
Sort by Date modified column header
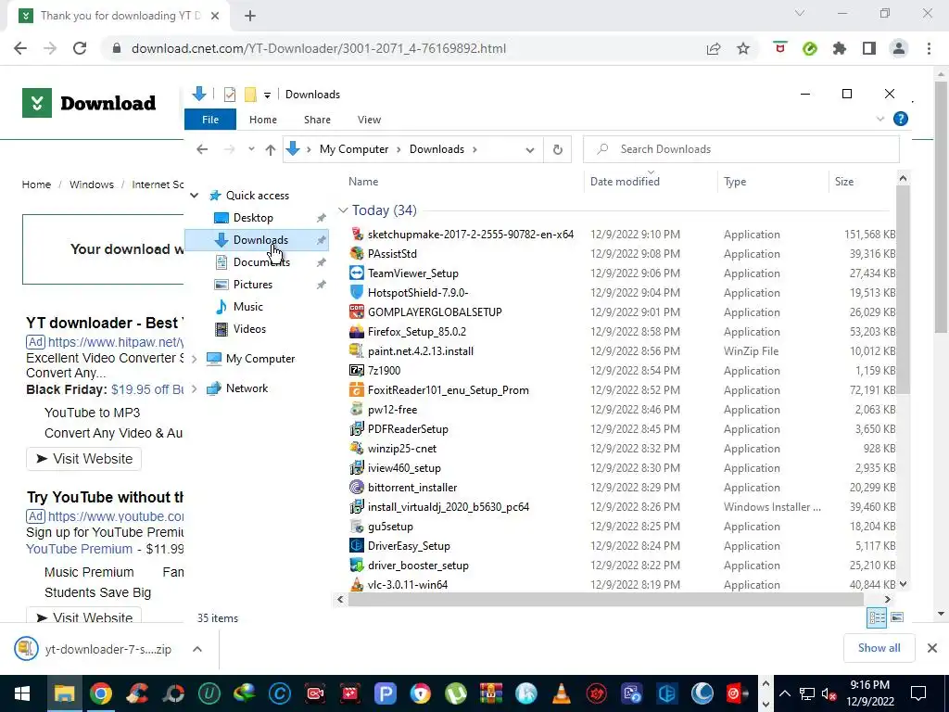pyautogui.click(x=625, y=182)
